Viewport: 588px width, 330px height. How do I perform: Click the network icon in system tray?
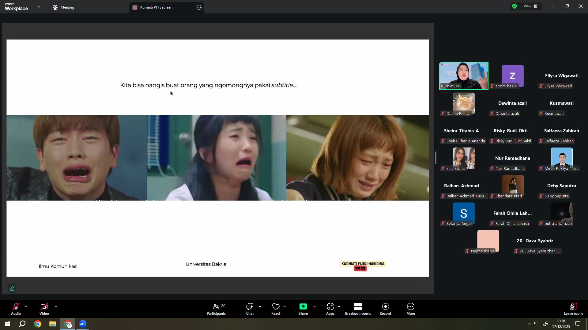[x=537, y=324]
